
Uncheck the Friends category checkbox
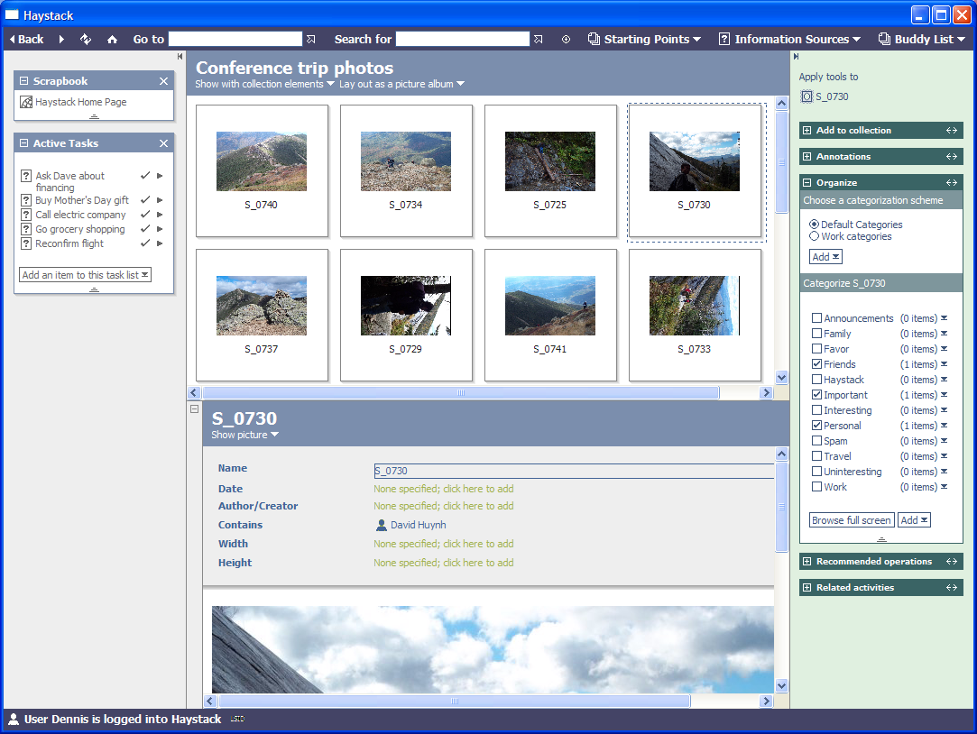click(x=816, y=364)
